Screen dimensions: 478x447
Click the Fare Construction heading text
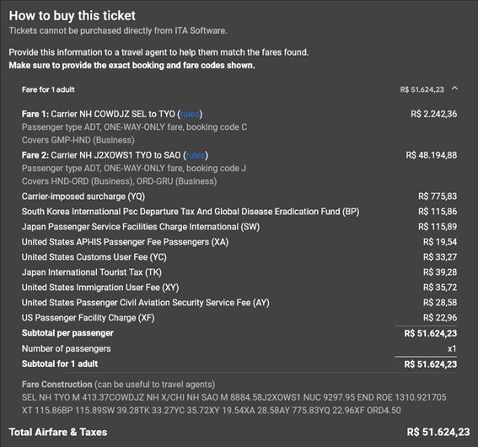pos(57,385)
